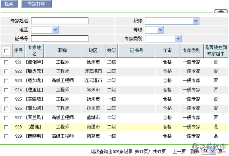Type in the 专家姓名 input field

pyautogui.click(x=59, y=21)
